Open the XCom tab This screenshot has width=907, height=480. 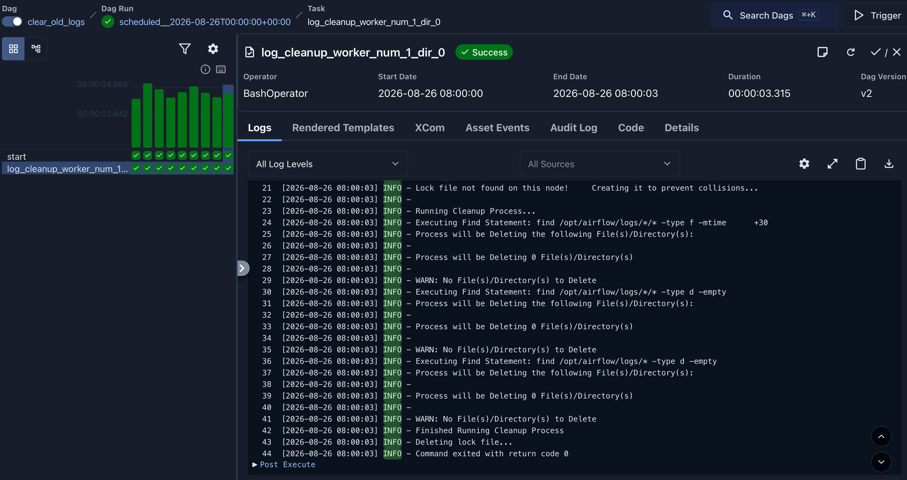coord(429,128)
